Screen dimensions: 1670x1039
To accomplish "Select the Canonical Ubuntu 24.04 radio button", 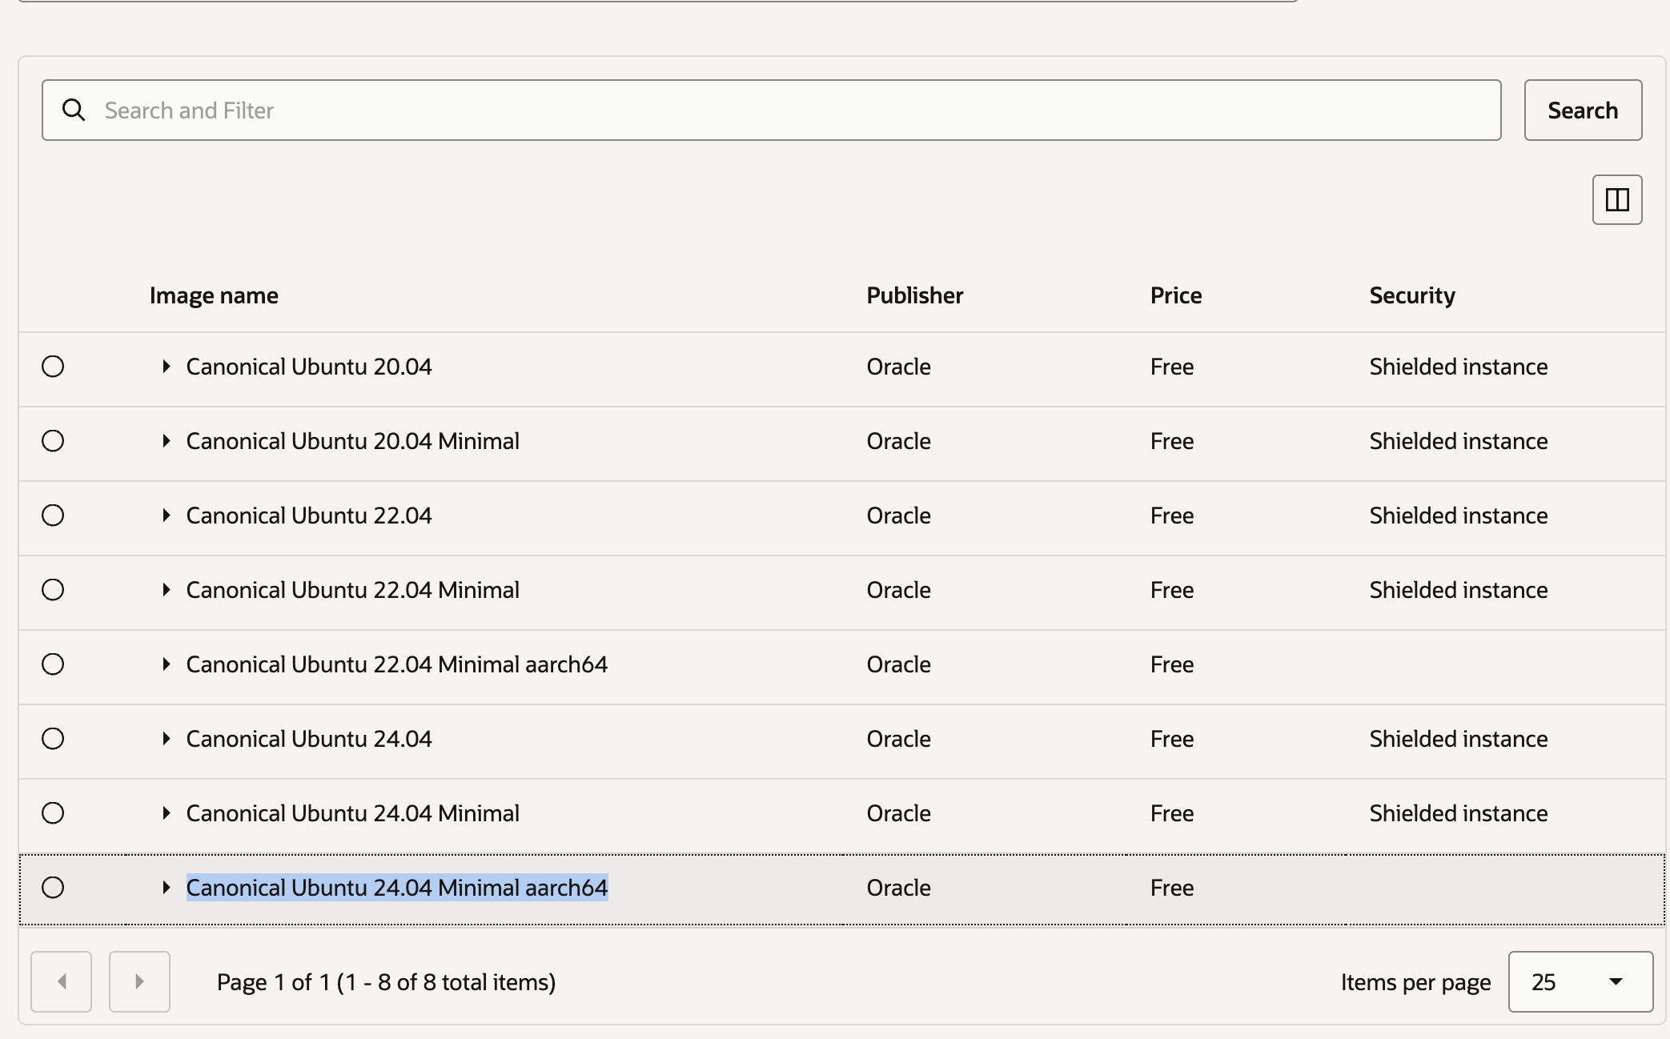I will tap(53, 739).
